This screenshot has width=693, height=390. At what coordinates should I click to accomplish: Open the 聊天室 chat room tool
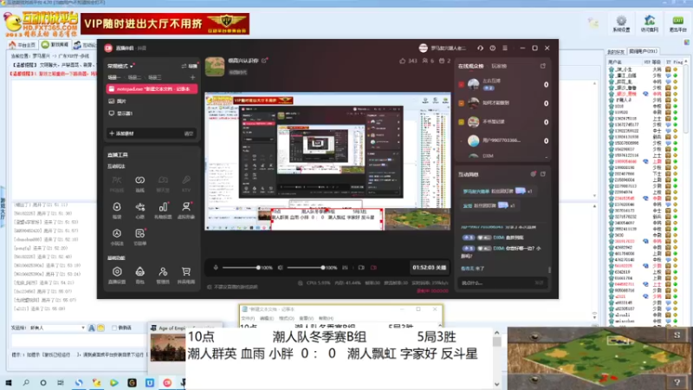tap(163, 183)
